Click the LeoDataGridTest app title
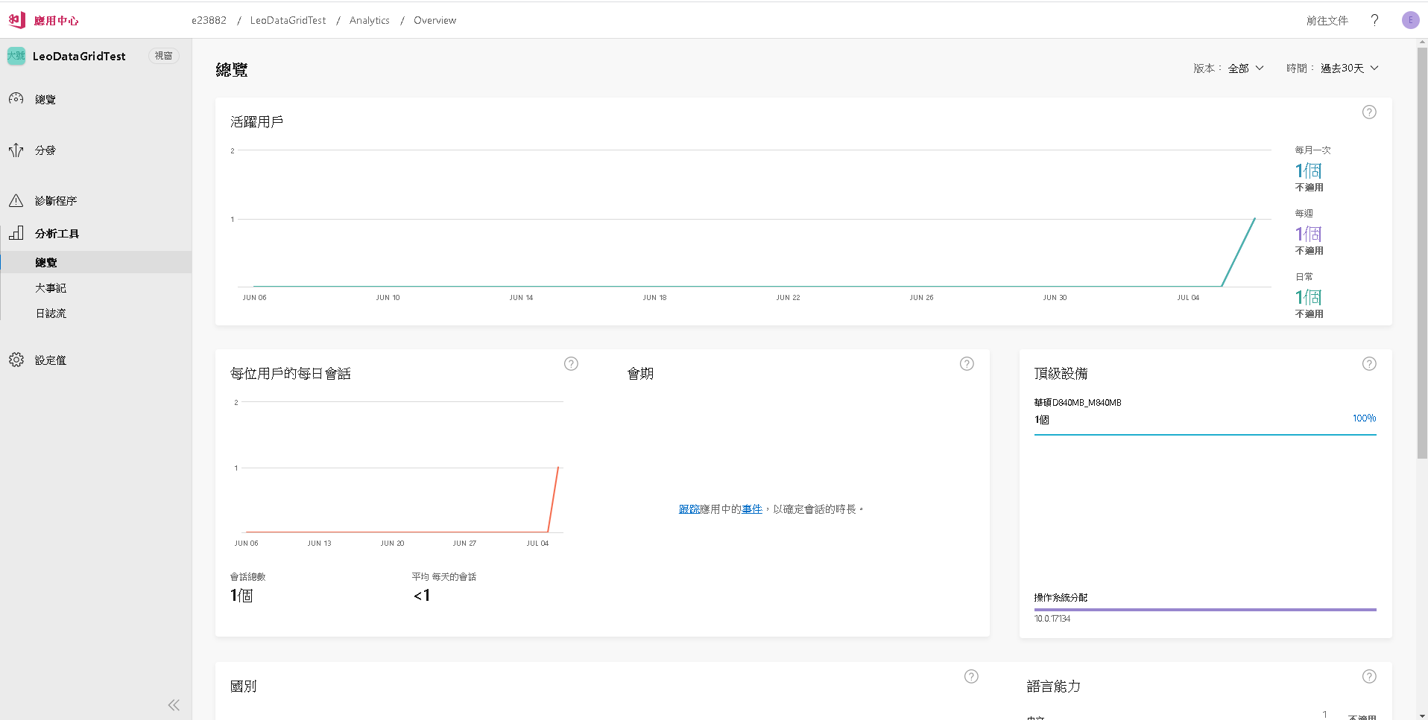 [79, 56]
